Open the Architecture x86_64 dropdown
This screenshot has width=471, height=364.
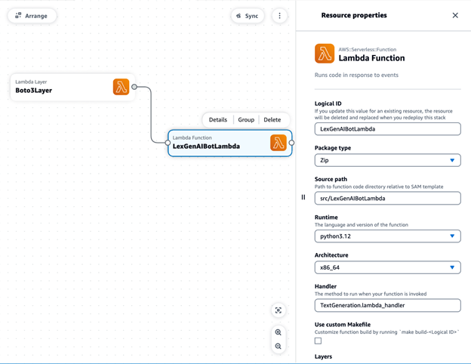(x=387, y=267)
